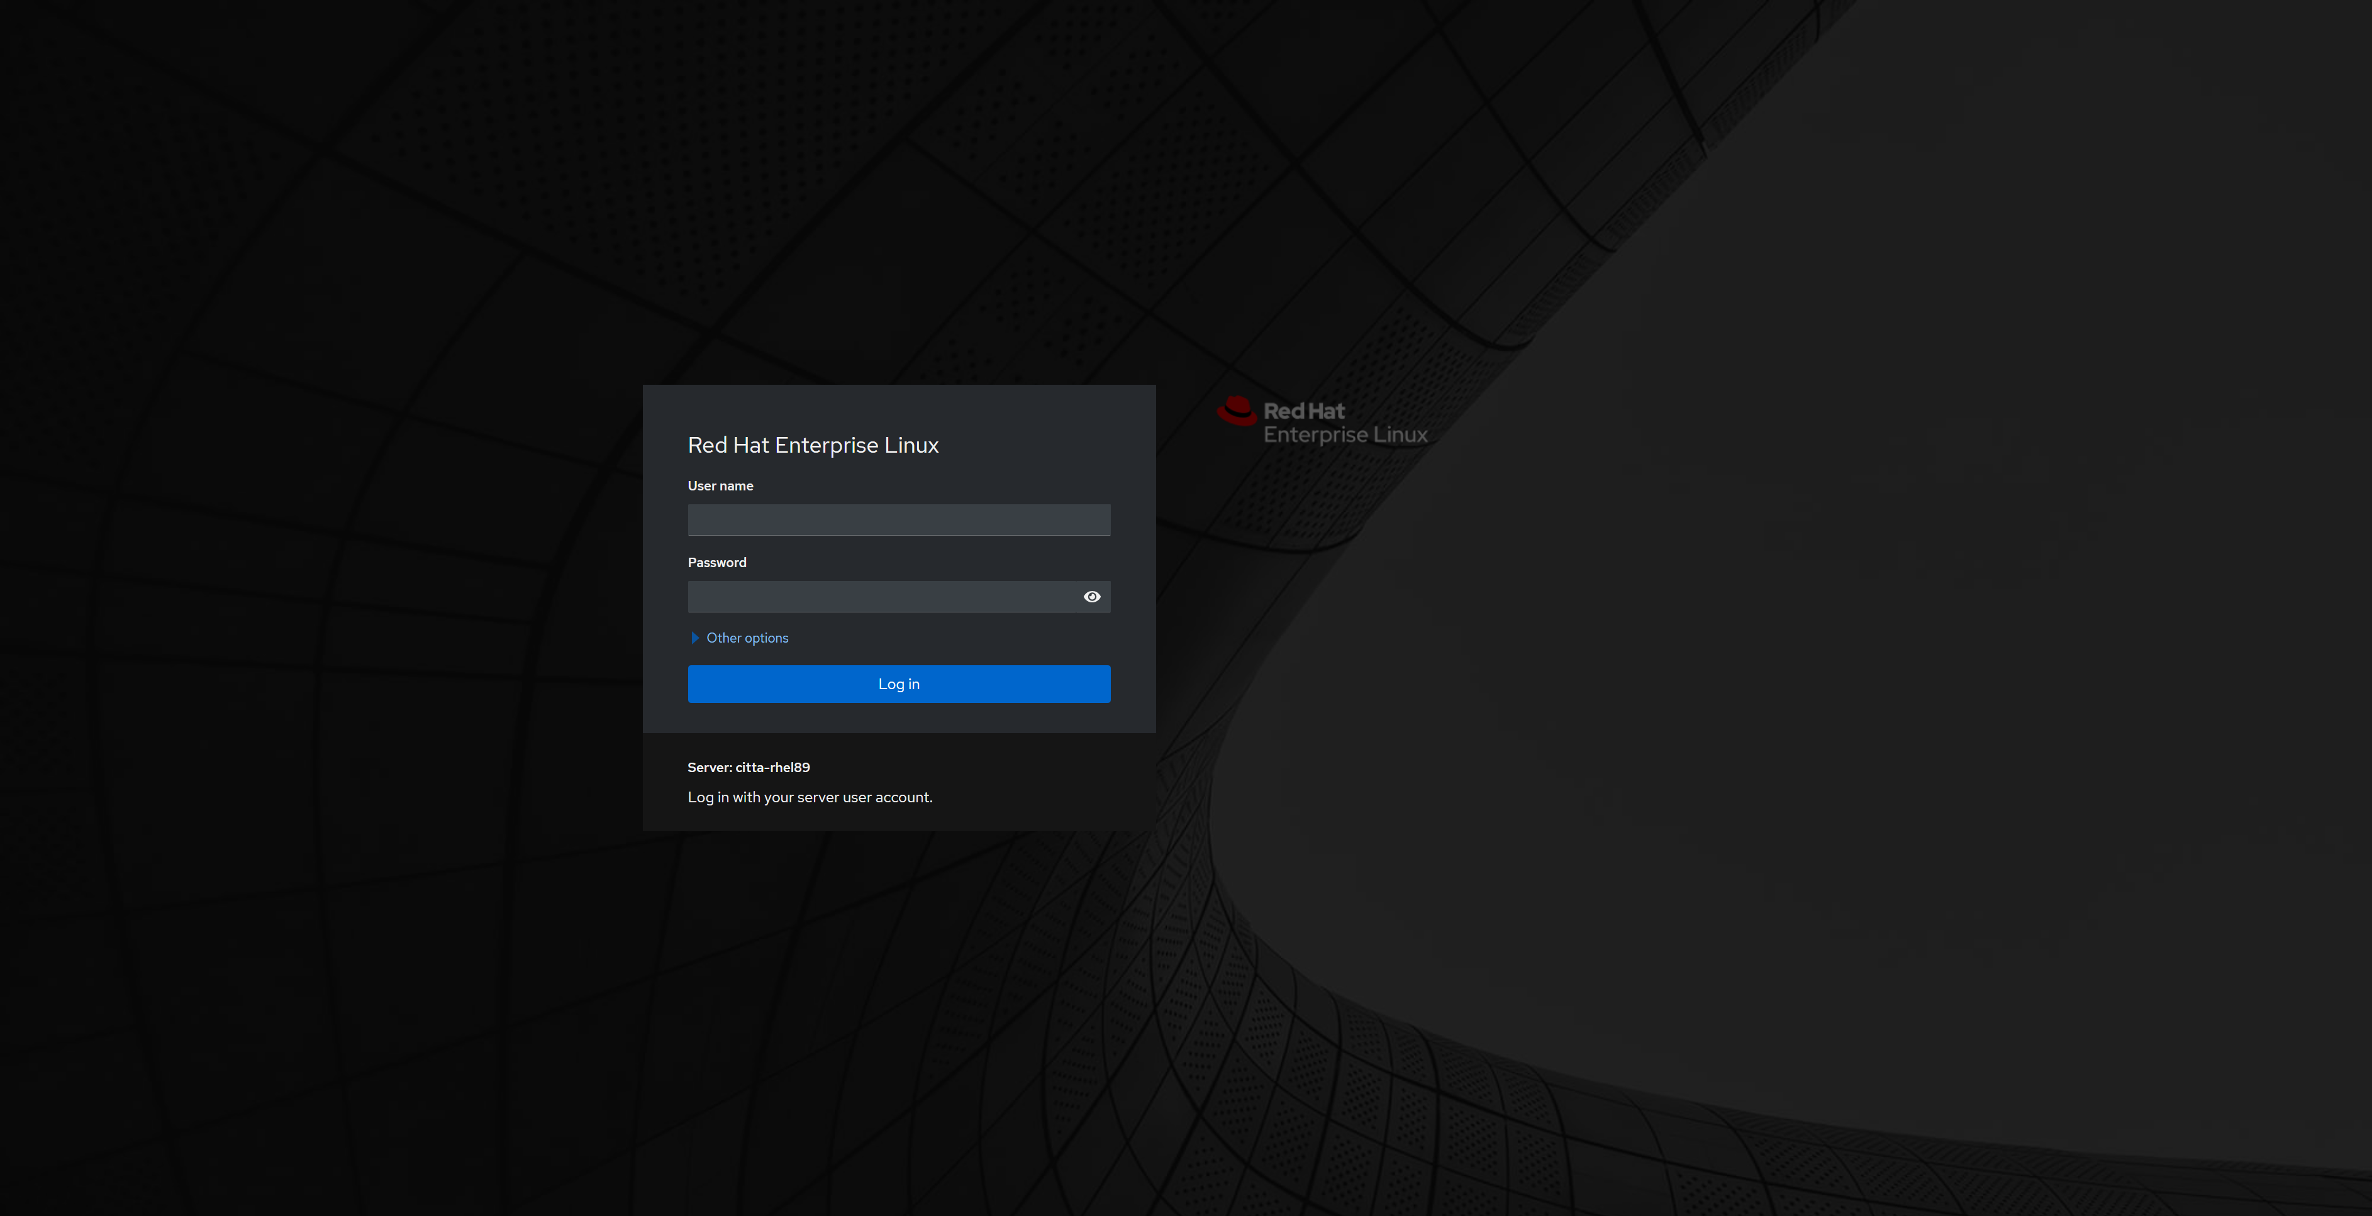Toggle password visibility eye icon
The width and height of the screenshot is (2372, 1216).
pos(1091,597)
